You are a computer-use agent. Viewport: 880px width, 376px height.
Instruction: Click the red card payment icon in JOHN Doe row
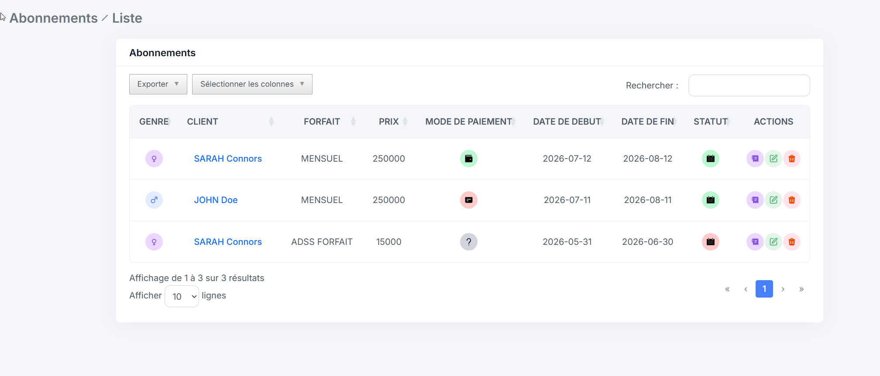[x=469, y=200]
